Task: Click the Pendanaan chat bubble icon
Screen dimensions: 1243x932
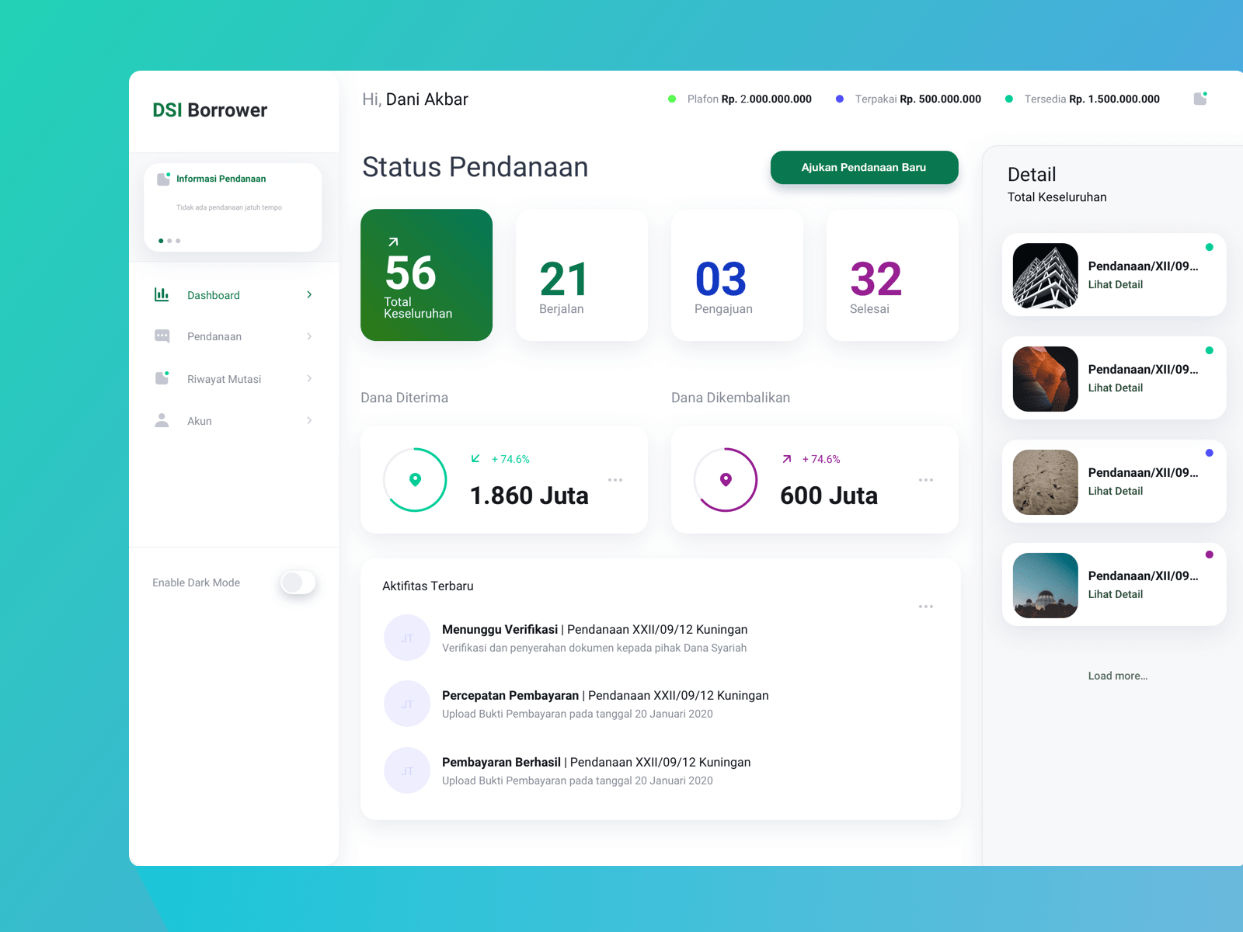Action: point(162,336)
